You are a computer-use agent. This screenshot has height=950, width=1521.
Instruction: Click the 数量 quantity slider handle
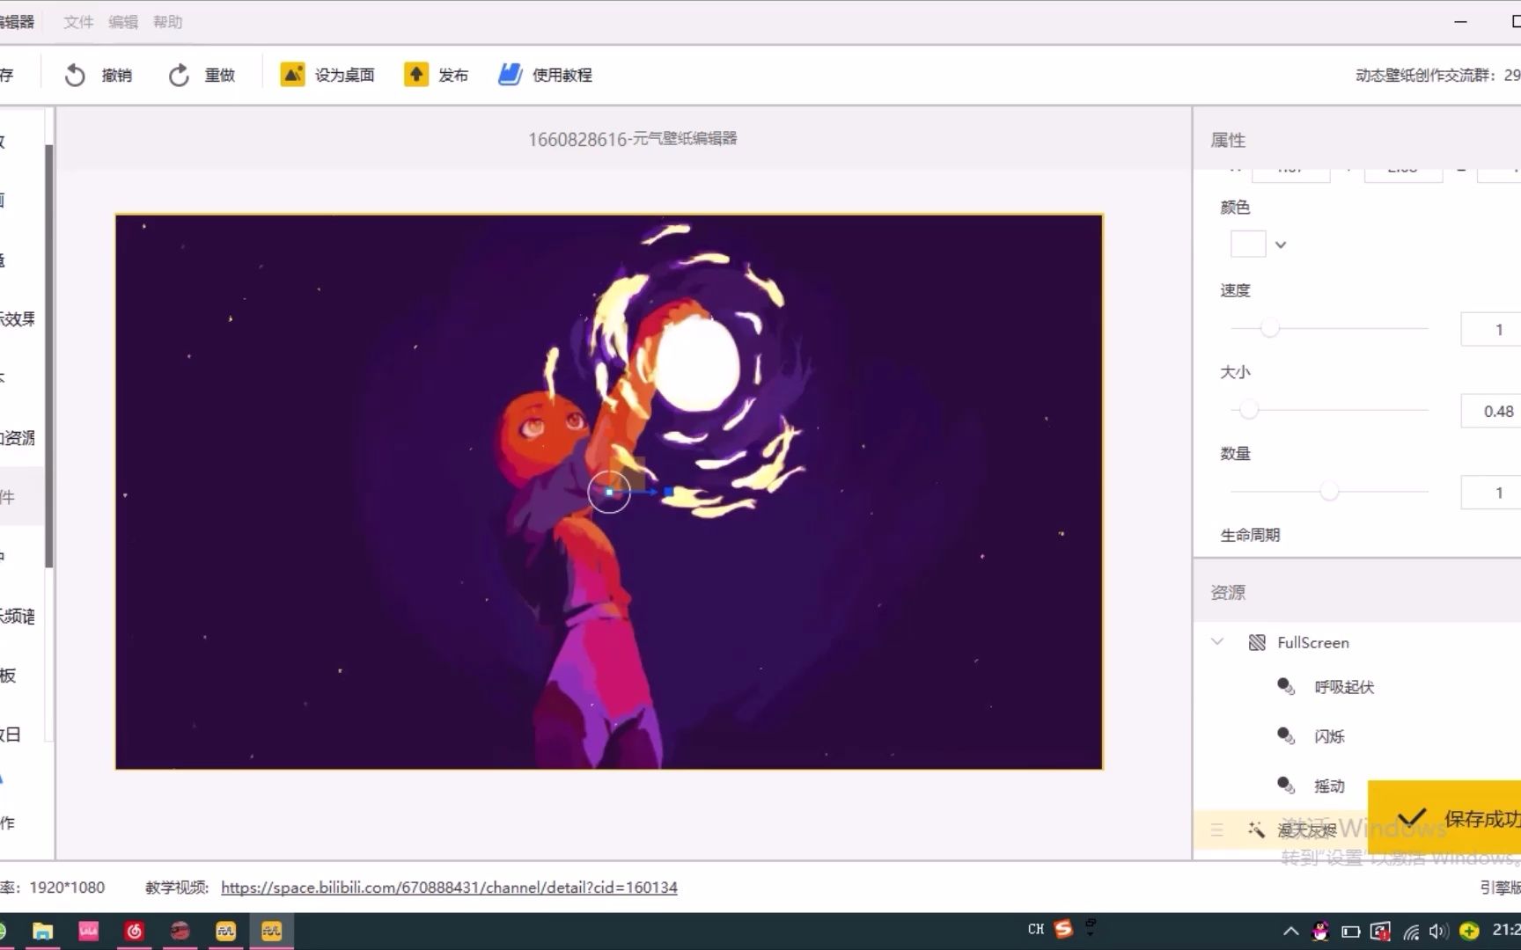coord(1329,491)
